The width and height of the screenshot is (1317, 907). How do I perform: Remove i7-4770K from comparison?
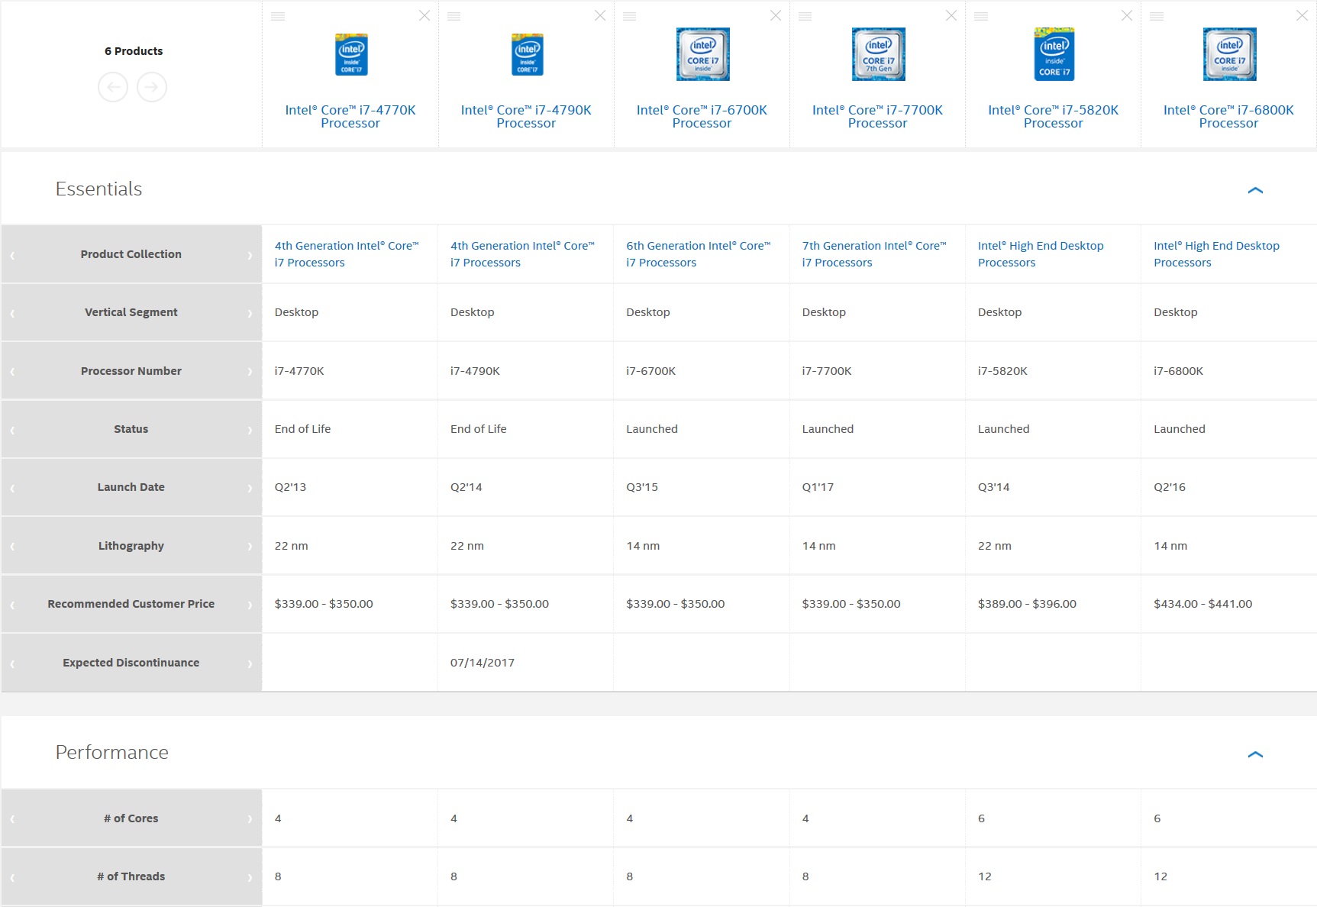tap(424, 16)
